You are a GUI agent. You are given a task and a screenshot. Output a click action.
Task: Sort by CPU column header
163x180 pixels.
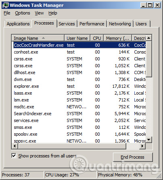pyautogui.click(x=97, y=38)
